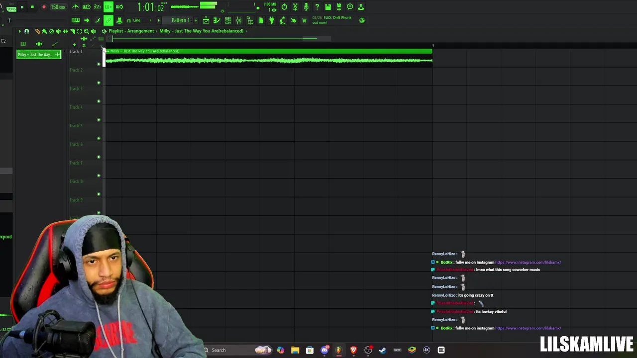Mute Track 2 with its green dot
The width and height of the screenshot is (637, 358).
point(99,83)
